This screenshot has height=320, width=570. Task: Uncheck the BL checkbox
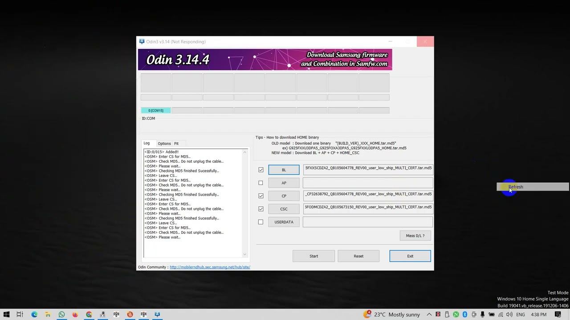point(261,170)
